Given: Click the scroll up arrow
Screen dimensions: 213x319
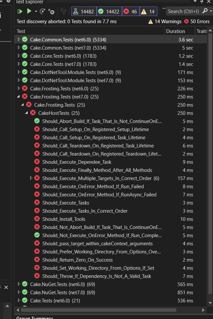Looking at the screenshot, I should coord(210,30).
